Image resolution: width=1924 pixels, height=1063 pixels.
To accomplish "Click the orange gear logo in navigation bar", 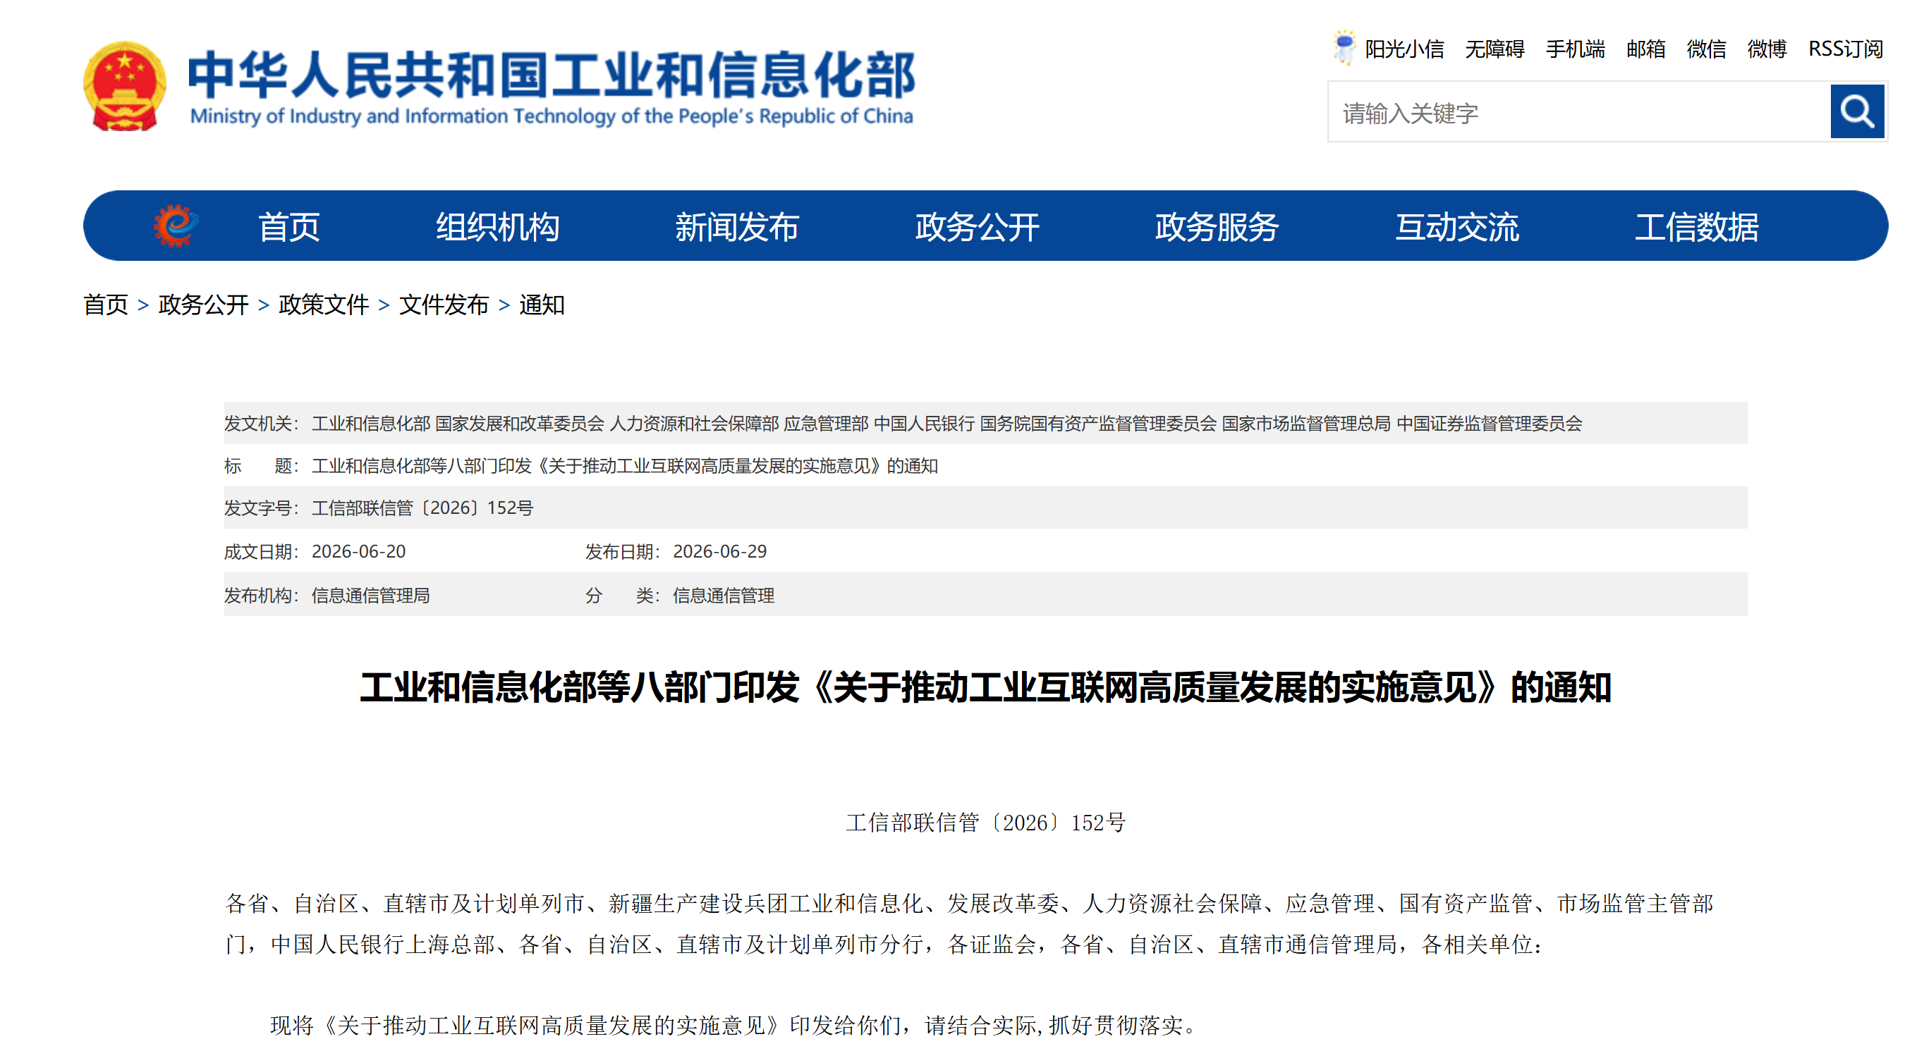I will tap(176, 226).
